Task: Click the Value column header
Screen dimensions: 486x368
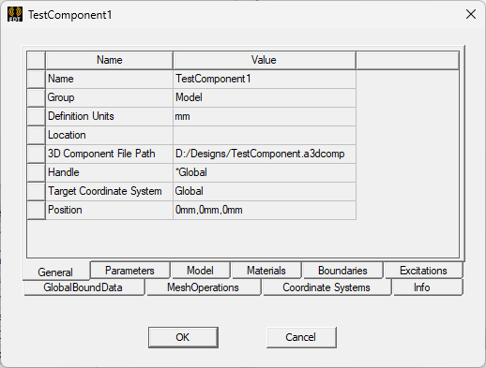Action: tap(265, 60)
